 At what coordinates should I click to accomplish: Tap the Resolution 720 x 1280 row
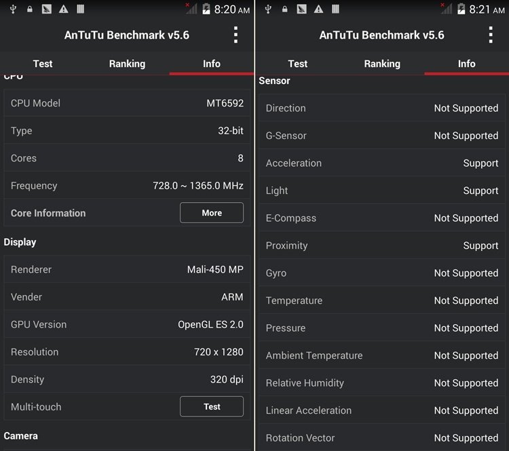point(127,352)
